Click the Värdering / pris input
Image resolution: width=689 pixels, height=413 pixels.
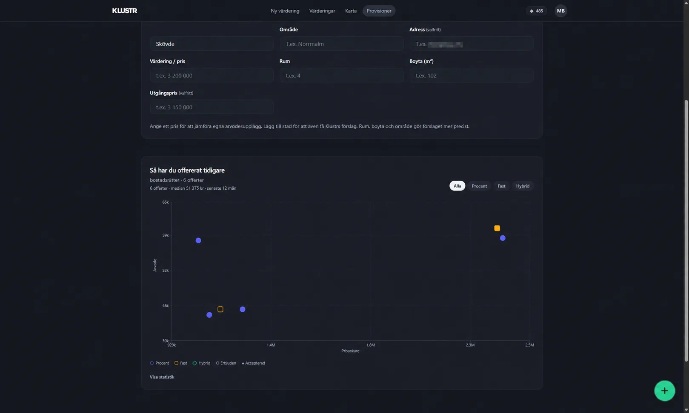[x=212, y=75]
